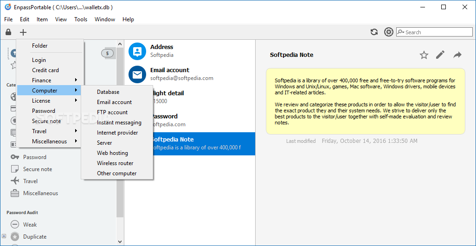Select Wireless router in the submenu
The width and height of the screenshot is (476, 246).
pyautogui.click(x=117, y=163)
